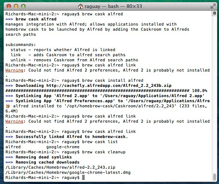
Task: Click 'status - reports whether Alfred is linked' line
Action: pos(63,50)
